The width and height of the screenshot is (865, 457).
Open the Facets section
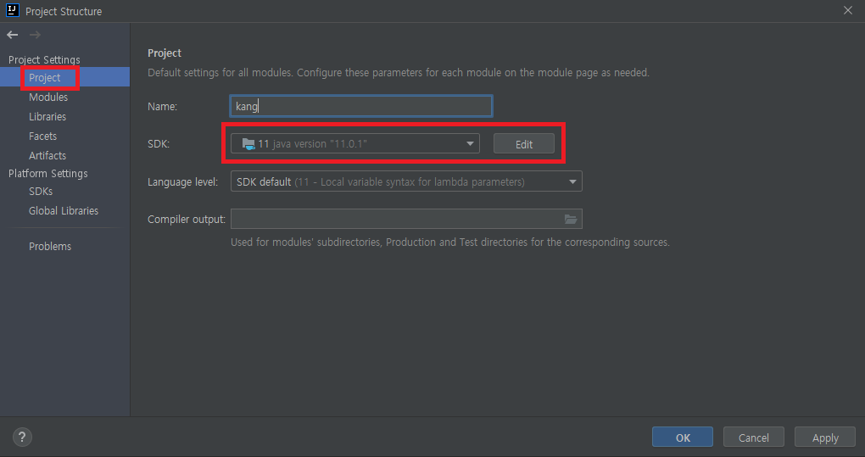(x=43, y=137)
